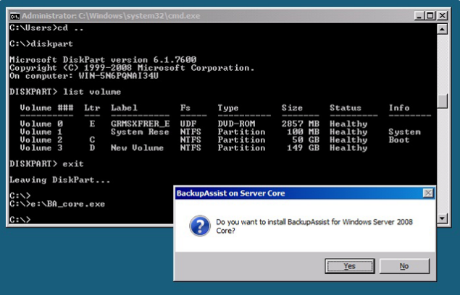Click the 'Size' column header
460x295 pixels.
click(x=292, y=108)
